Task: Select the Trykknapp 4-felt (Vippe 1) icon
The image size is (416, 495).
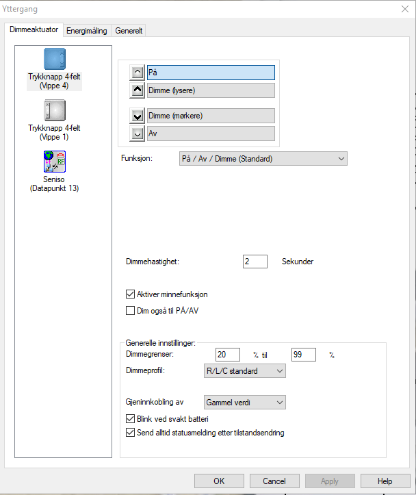Action: pos(54,110)
